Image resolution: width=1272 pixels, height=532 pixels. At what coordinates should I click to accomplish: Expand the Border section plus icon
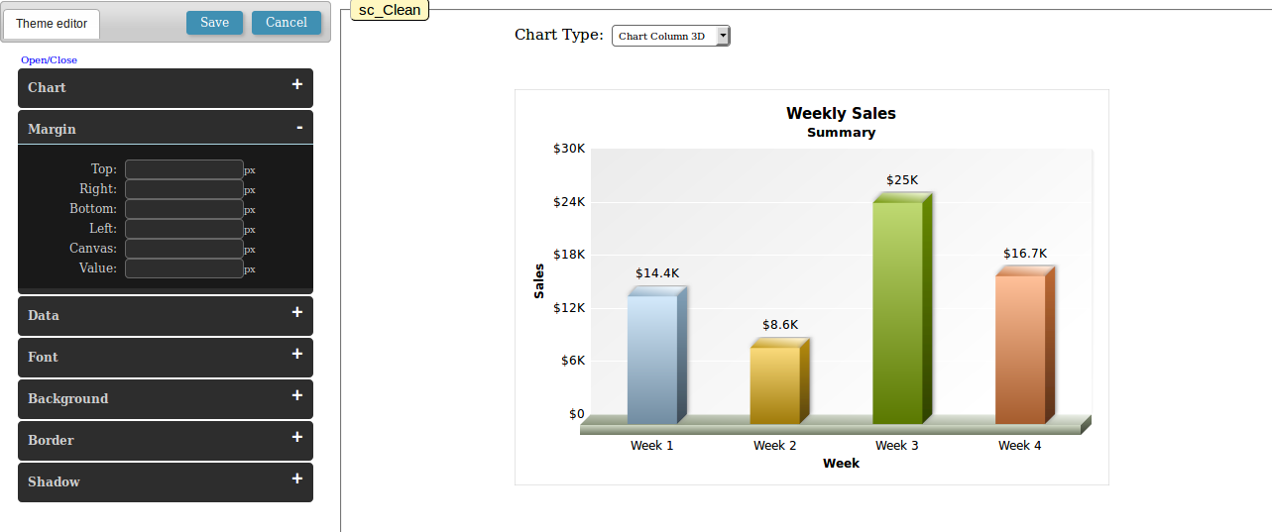point(296,438)
